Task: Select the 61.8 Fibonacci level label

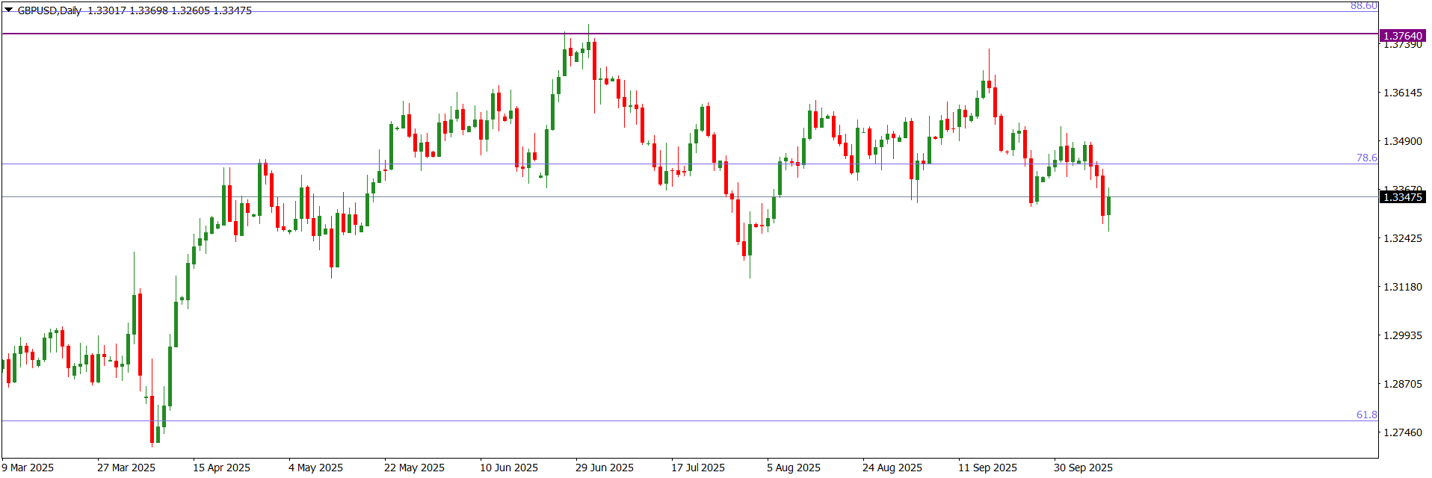Action: (1366, 415)
